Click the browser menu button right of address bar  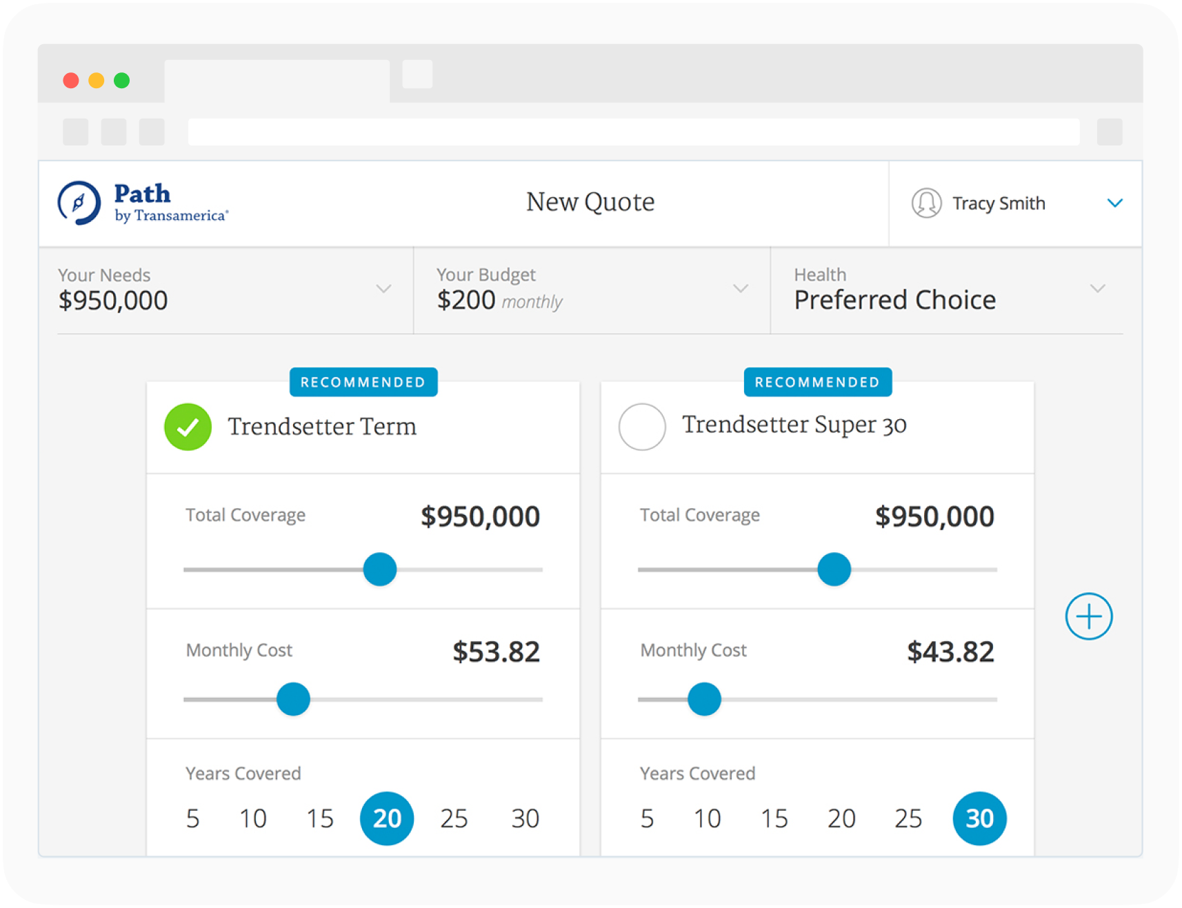point(1109,132)
